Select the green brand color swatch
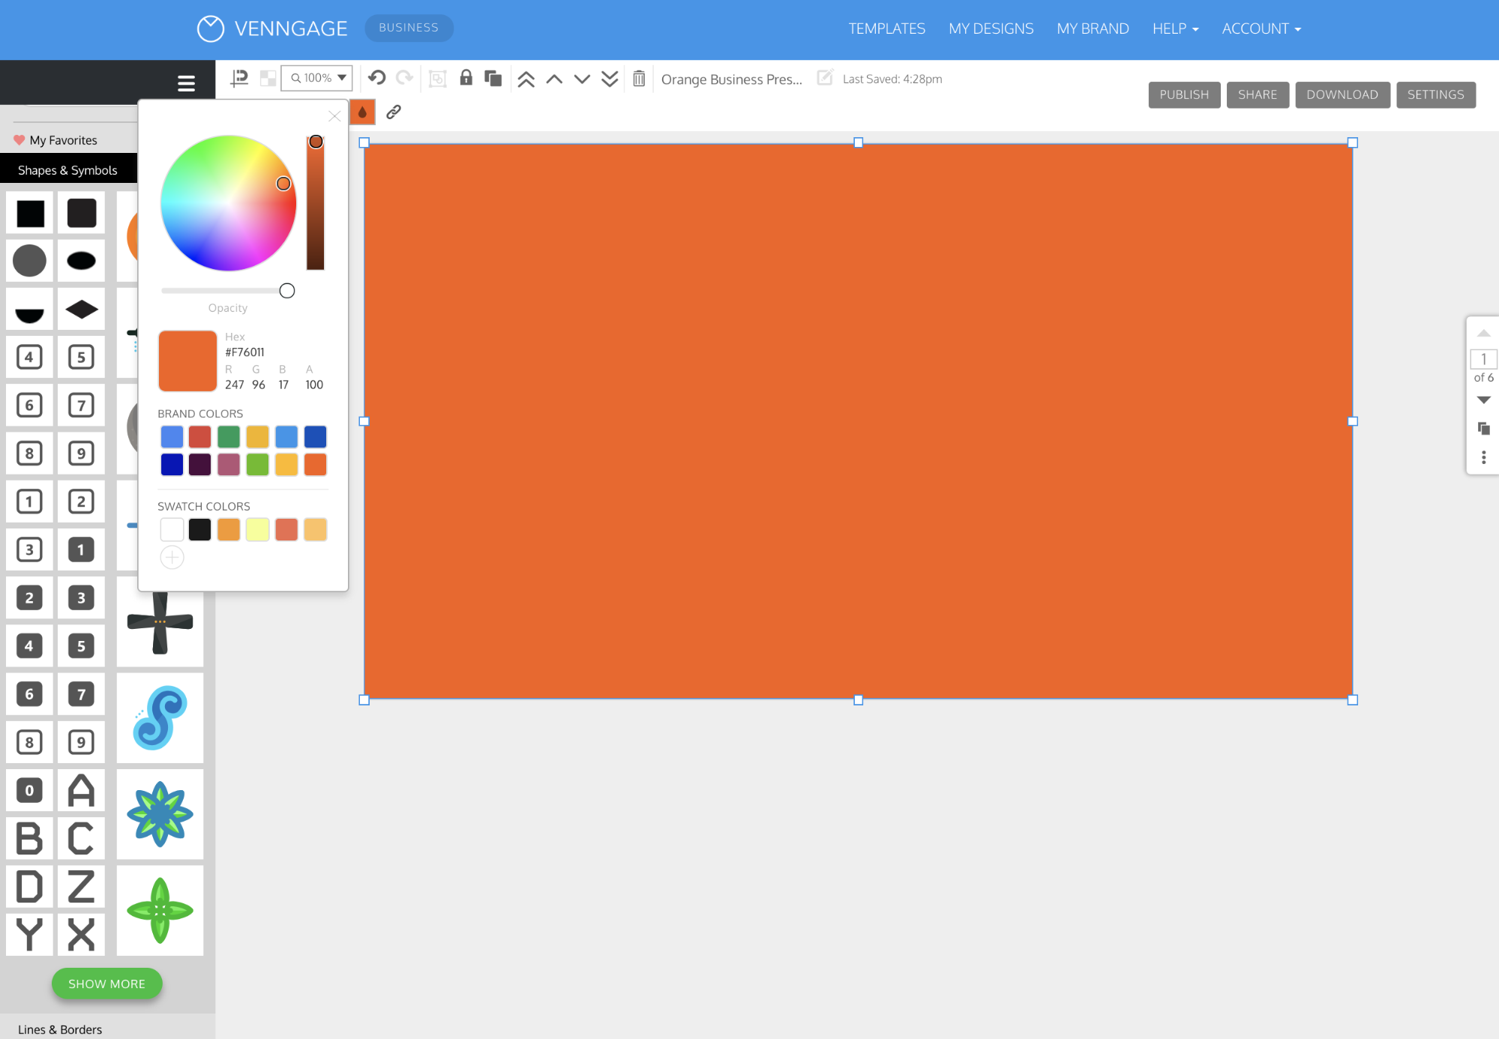 (229, 436)
